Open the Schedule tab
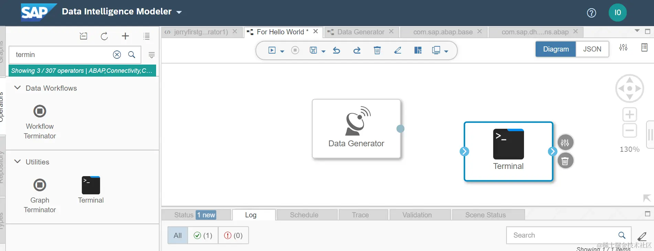 tap(307, 215)
